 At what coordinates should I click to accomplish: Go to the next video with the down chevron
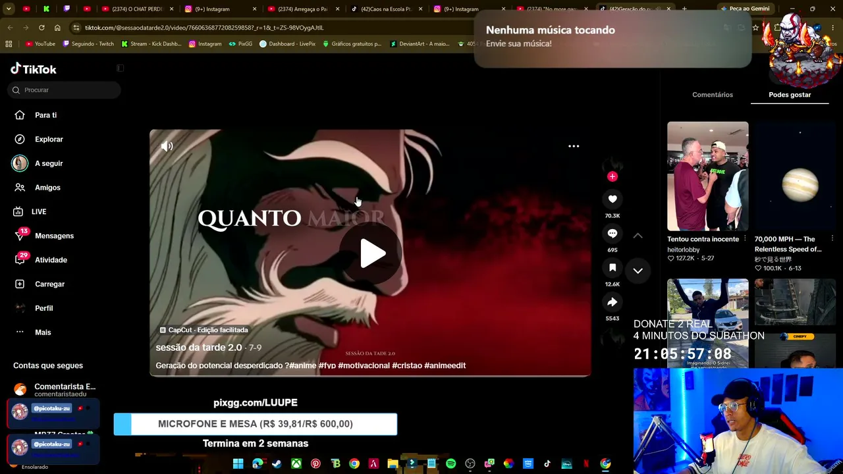pos(638,271)
